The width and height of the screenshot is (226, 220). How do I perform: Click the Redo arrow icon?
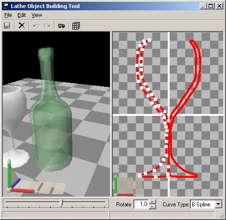(x=47, y=26)
